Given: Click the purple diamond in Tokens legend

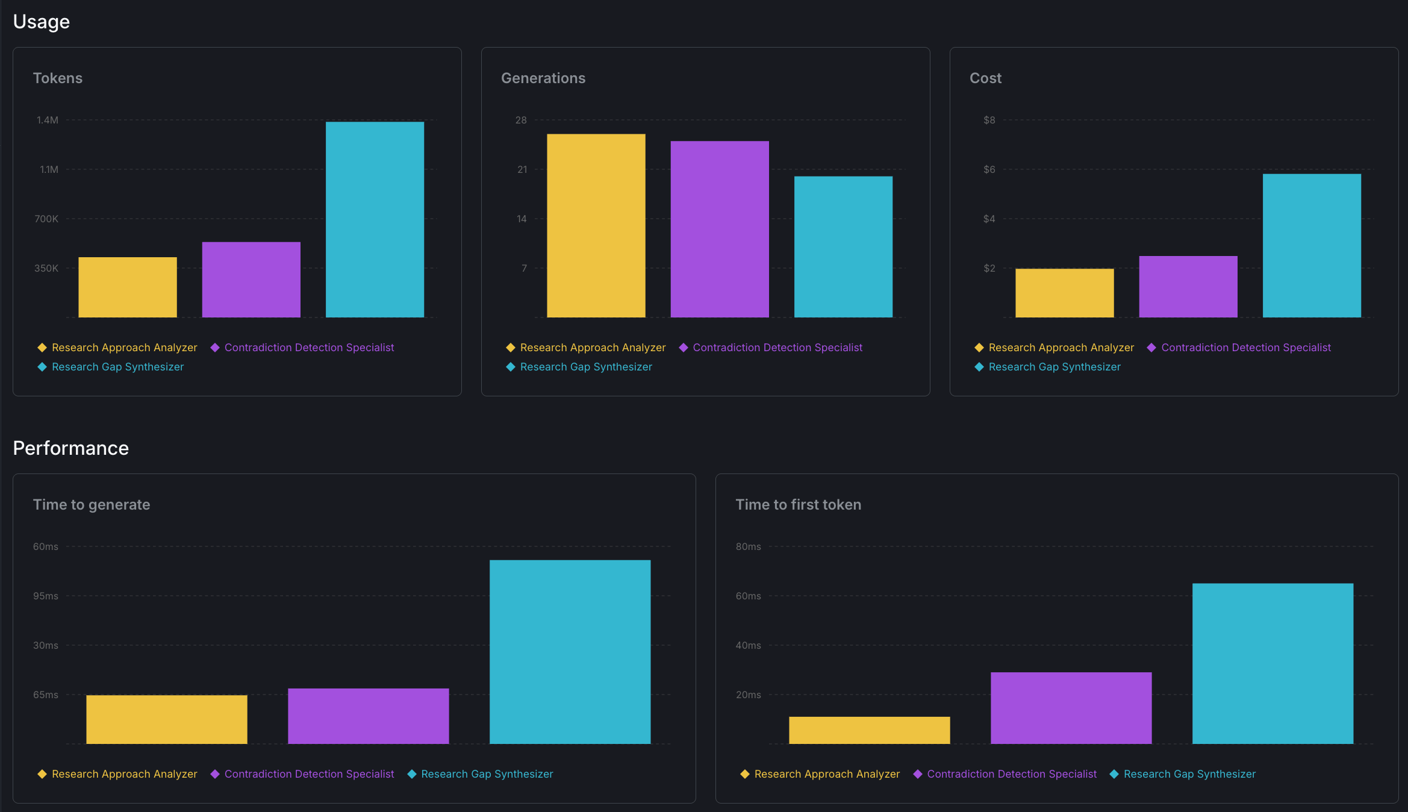Looking at the screenshot, I should pos(215,348).
